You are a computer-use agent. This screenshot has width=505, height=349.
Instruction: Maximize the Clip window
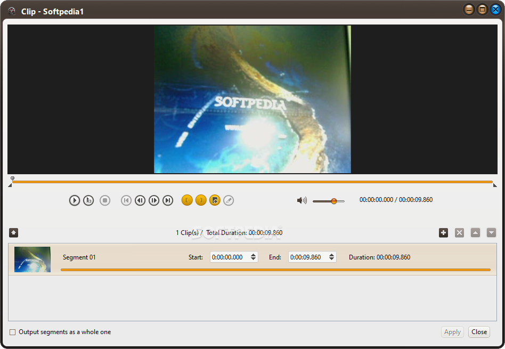pos(482,10)
